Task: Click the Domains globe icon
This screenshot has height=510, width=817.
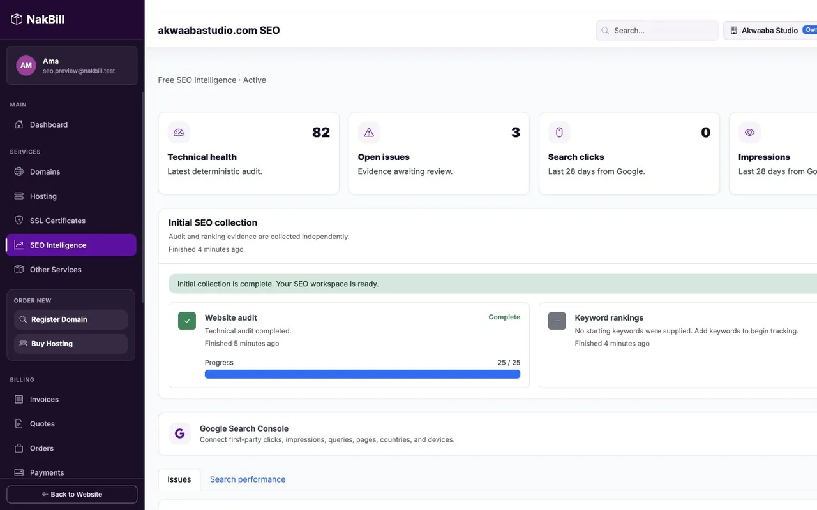Action: 19,171
